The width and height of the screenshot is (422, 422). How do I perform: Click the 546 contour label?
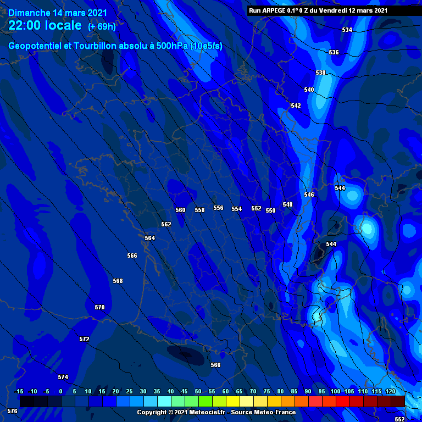click(x=309, y=195)
